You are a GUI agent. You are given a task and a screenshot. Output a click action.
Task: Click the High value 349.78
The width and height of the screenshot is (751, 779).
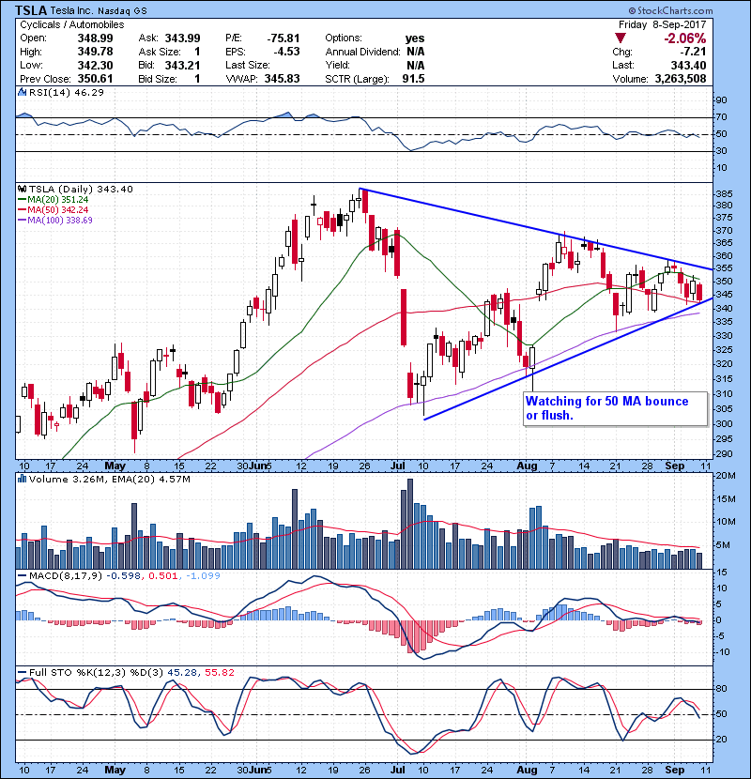pos(95,52)
